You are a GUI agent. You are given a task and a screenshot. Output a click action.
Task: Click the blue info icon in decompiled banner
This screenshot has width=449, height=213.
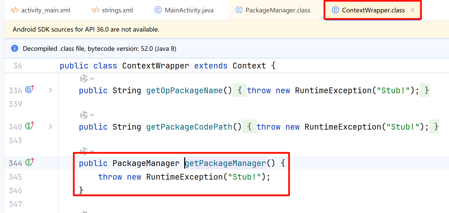pos(15,48)
